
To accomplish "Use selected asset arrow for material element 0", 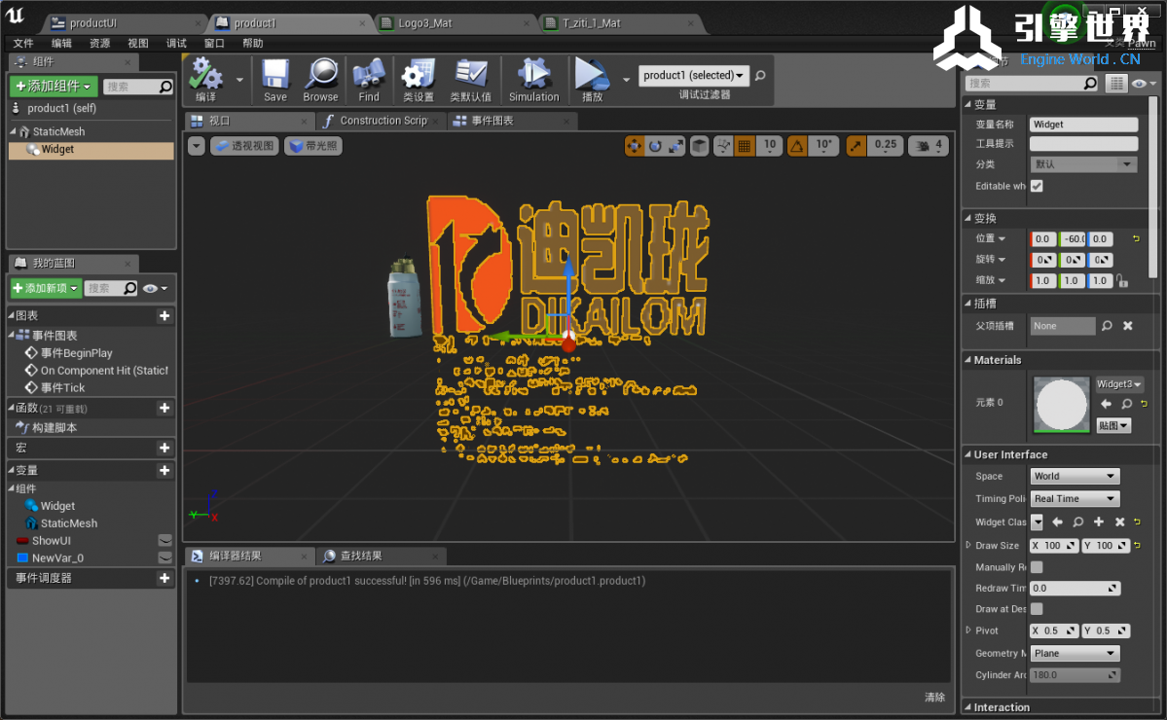I will (1106, 404).
